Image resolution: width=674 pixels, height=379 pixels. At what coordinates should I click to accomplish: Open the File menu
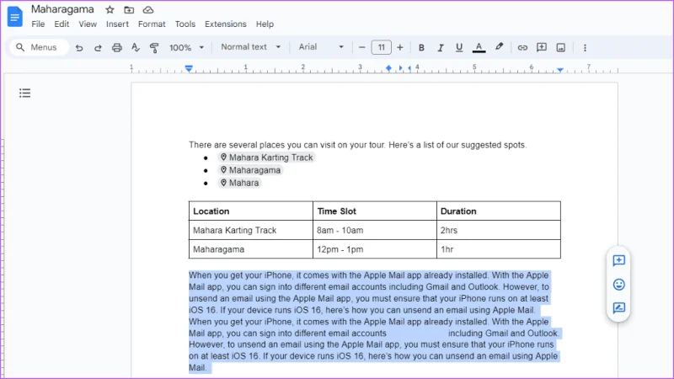38,24
